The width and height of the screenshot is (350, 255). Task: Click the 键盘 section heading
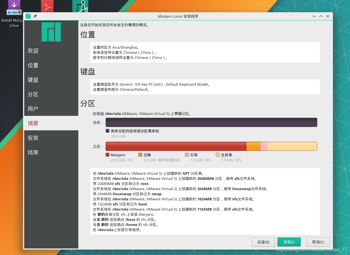click(88, 71)
